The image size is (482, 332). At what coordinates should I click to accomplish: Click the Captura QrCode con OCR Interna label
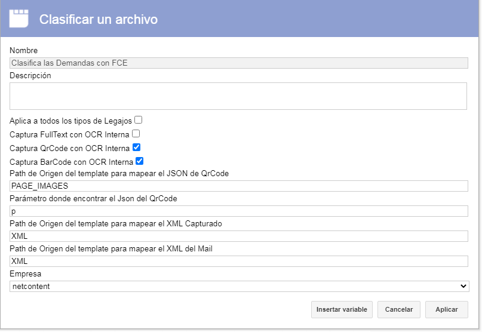click(x=70, y=149)
